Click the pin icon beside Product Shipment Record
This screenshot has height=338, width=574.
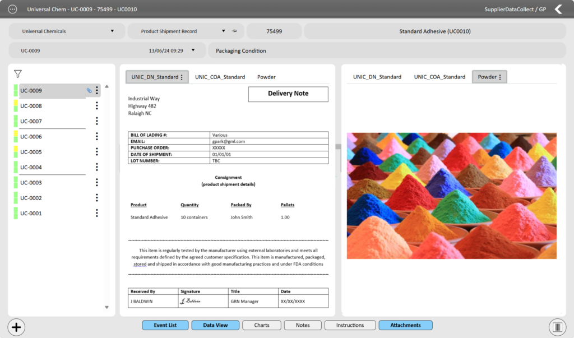point(234,31)
